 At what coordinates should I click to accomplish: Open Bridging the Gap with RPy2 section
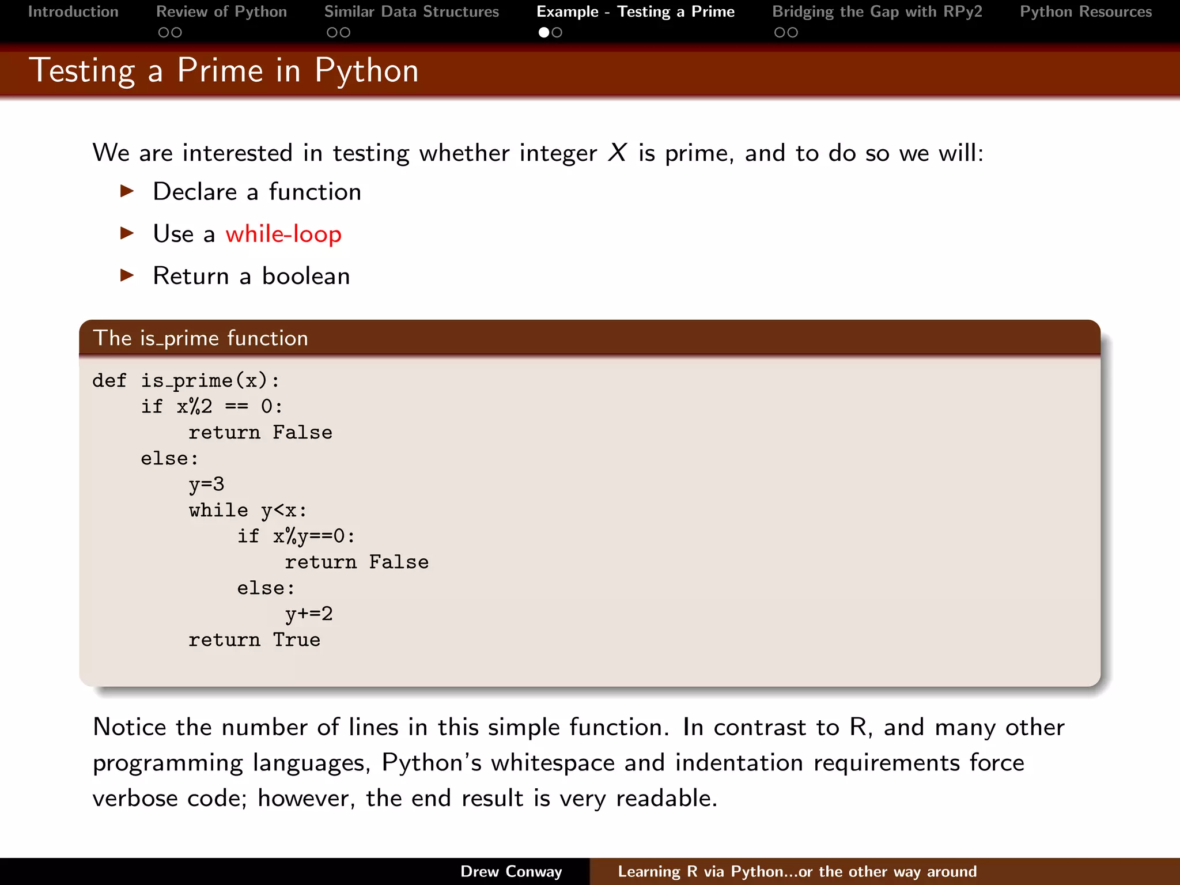click(877, 12)
